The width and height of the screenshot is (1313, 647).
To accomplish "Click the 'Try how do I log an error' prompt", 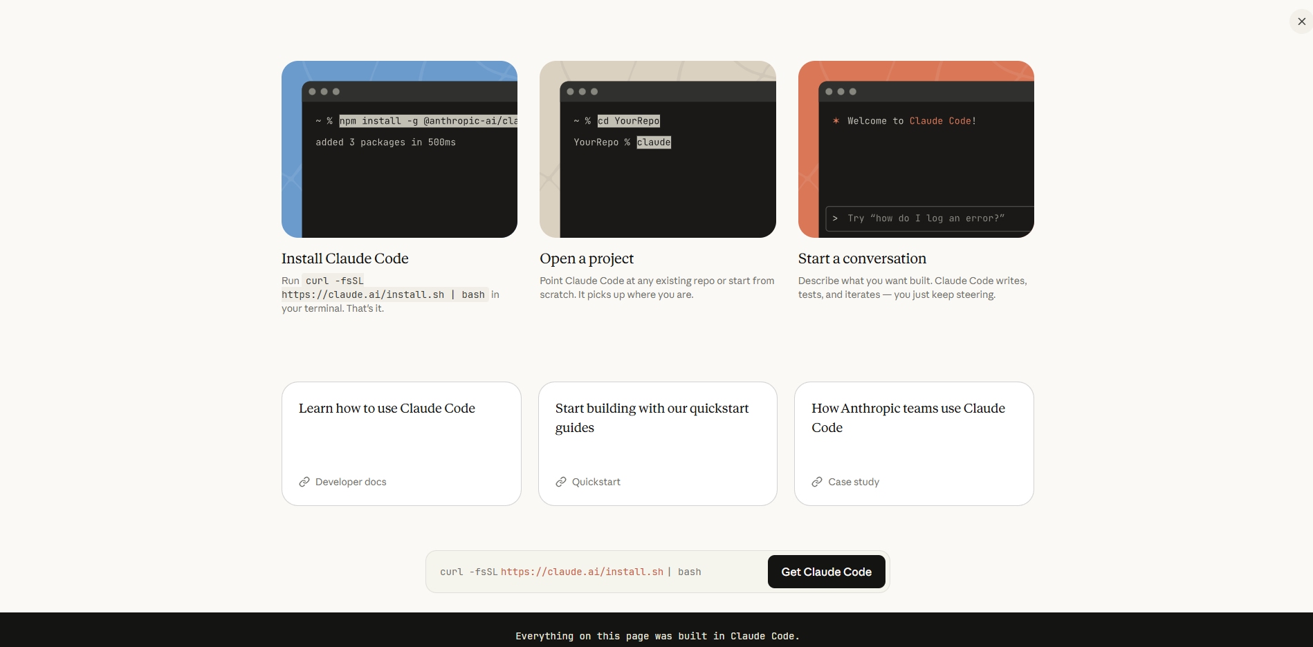I will (x=926, y=218).
